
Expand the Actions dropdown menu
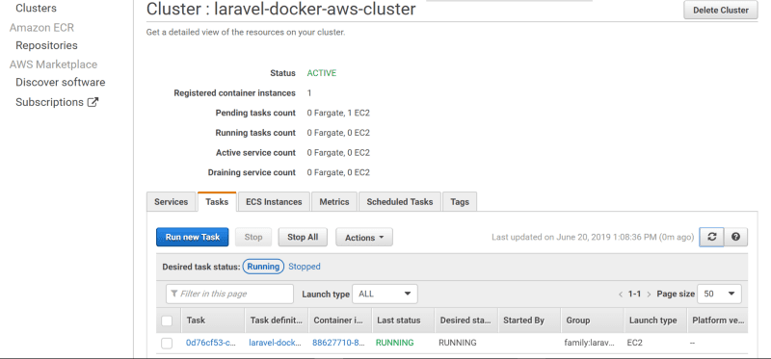click(364, 237)
